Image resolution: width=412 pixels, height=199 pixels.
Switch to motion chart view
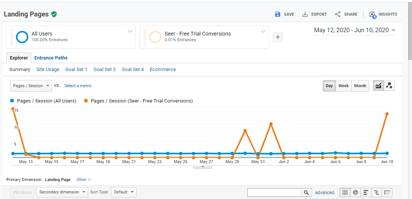click(389, 86)
